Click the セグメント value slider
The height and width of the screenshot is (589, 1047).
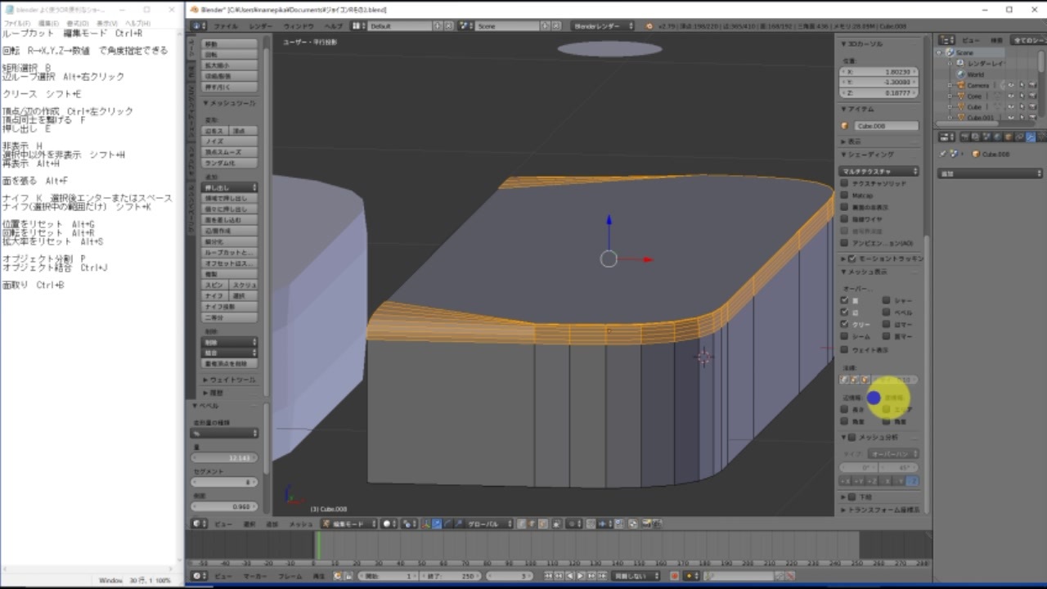coord(224,483)
